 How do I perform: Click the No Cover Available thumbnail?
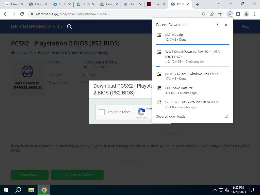[27, 78]
